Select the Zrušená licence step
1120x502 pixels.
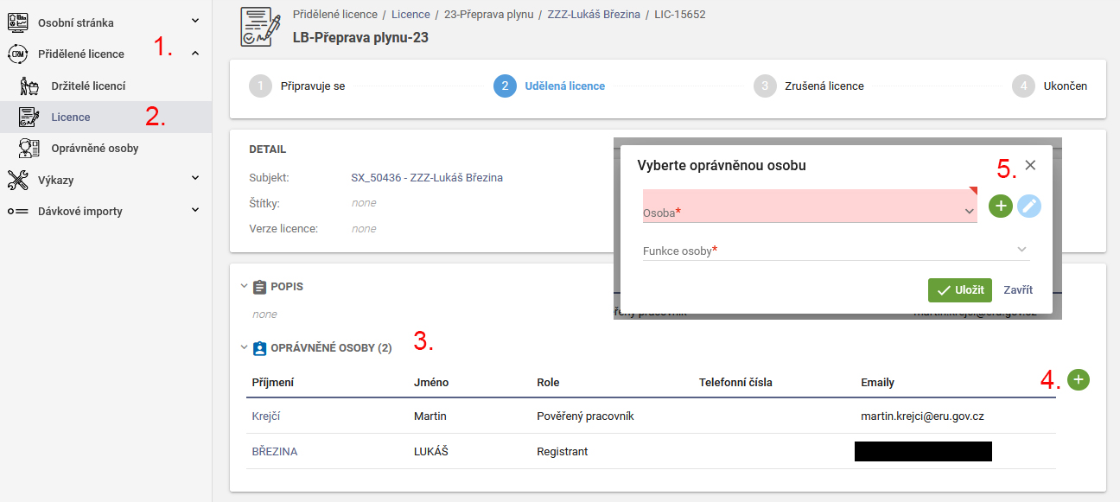808,86
